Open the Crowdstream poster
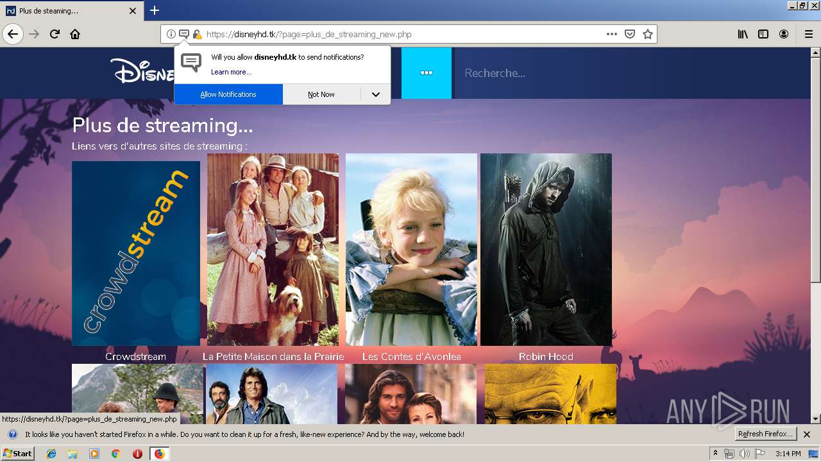Screen dimensions: 821x462 coord(136,253)
